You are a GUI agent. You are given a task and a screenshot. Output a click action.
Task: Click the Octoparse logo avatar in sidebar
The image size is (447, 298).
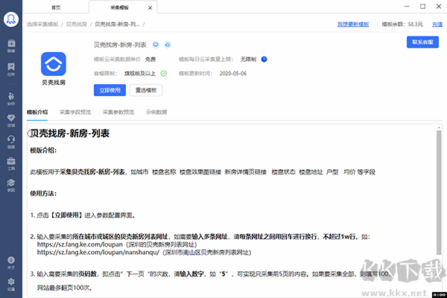11,19
